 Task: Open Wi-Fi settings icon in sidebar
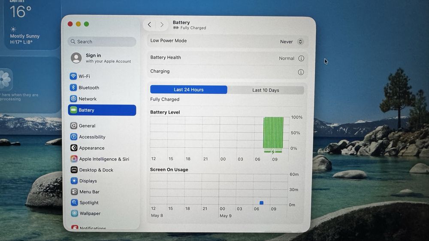[73, 76]
